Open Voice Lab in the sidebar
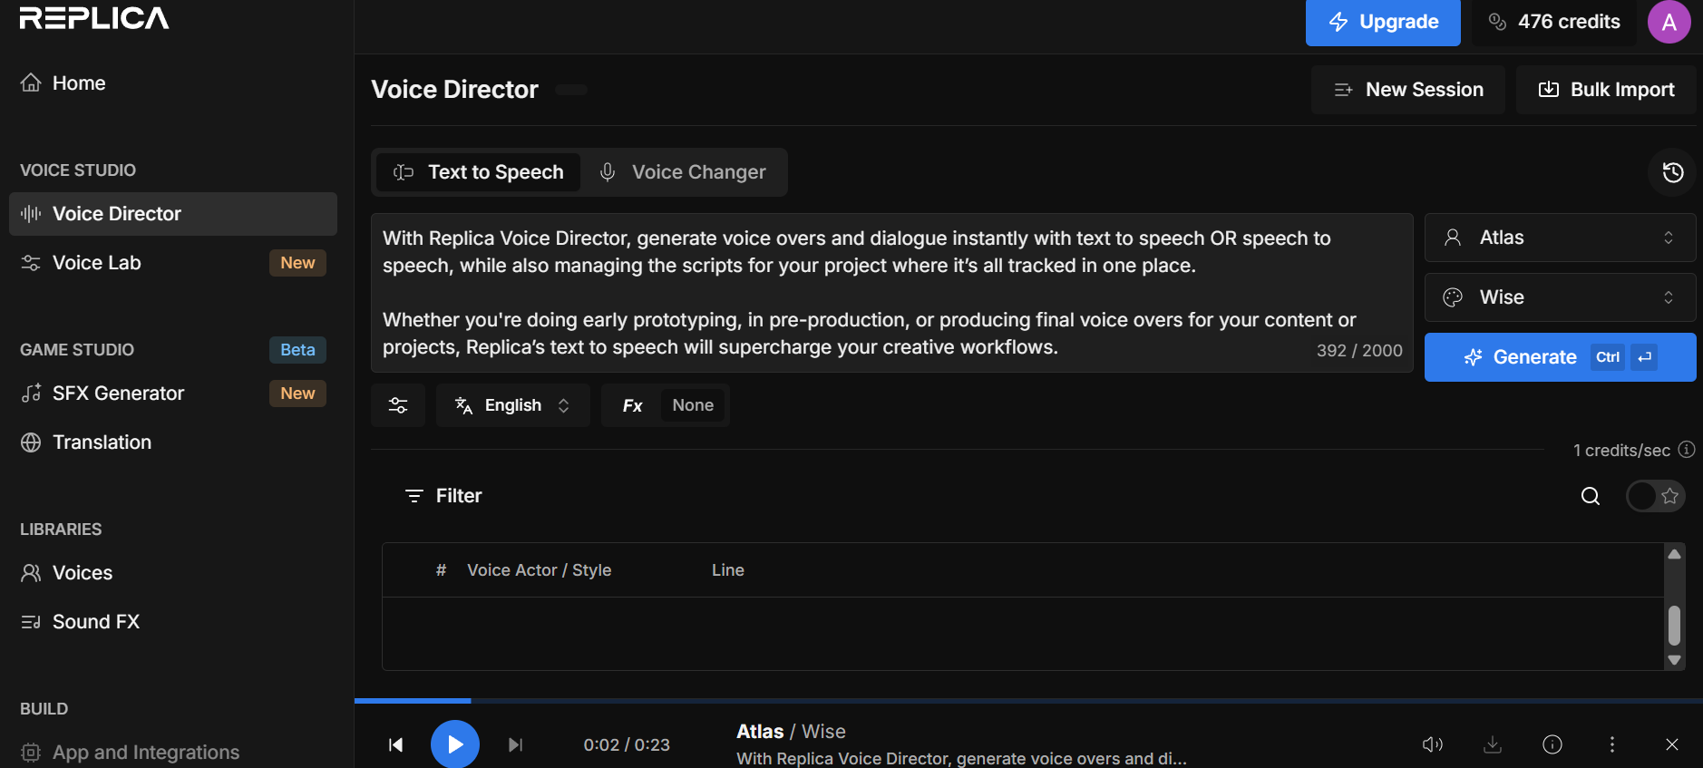The width and height of the screenshot is (1703, 768). pyautogui.click(x=97, y=263)
